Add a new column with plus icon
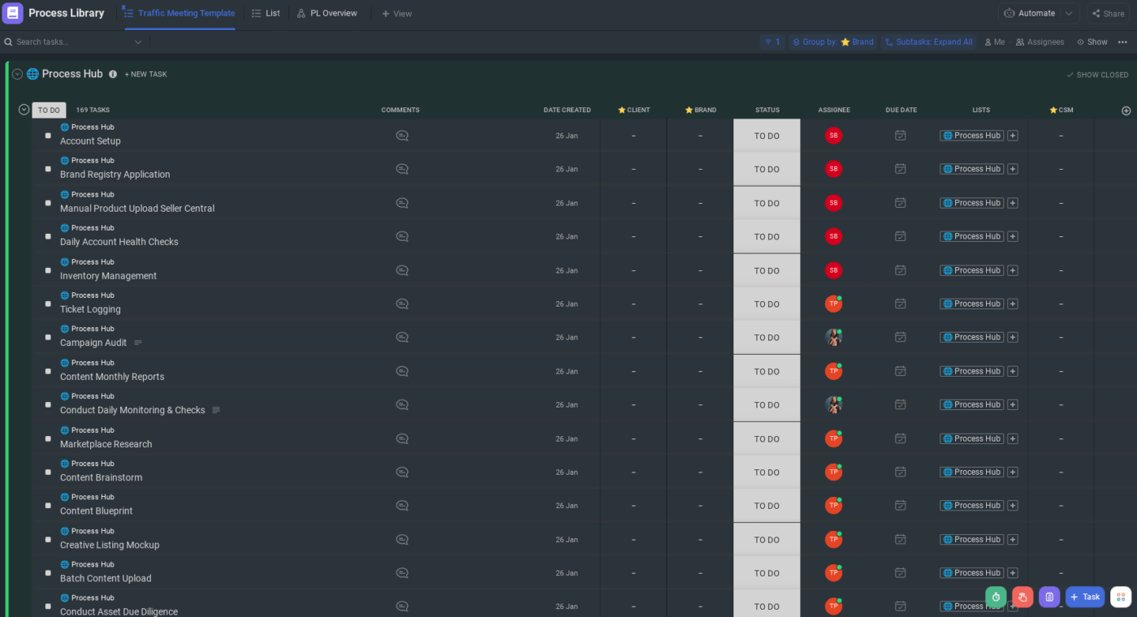Screen dimensions: 1137x617 (1126, 110)
